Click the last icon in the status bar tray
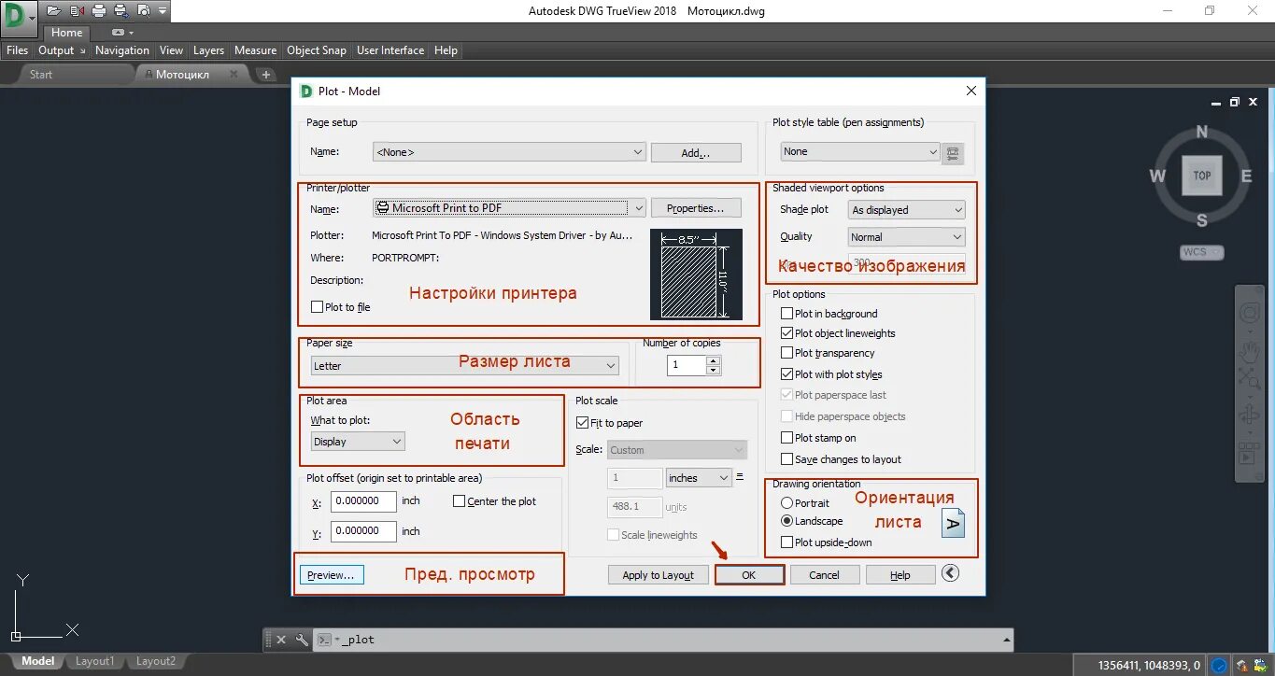1275x676 pixels. click(x=1263, y=666)
